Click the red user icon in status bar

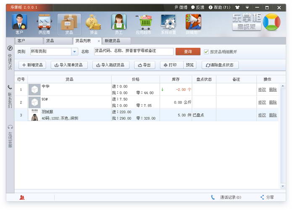22,197
